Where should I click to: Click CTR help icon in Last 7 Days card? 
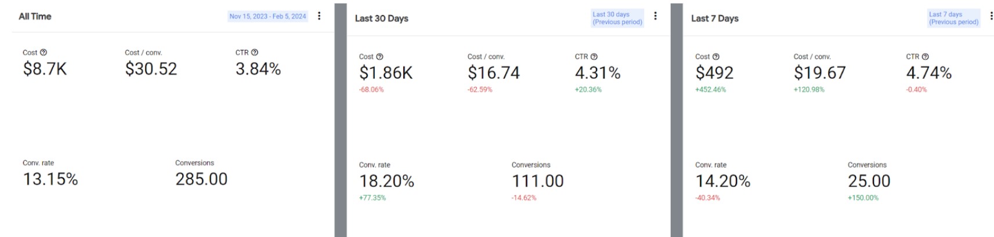pos(926,57)
